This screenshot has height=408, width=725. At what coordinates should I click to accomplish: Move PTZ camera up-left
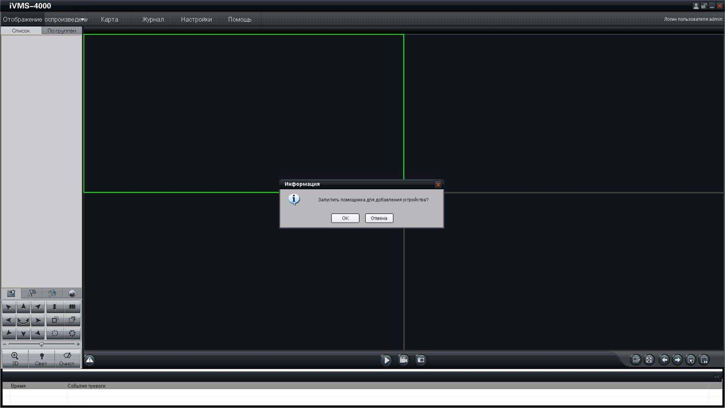9,307
